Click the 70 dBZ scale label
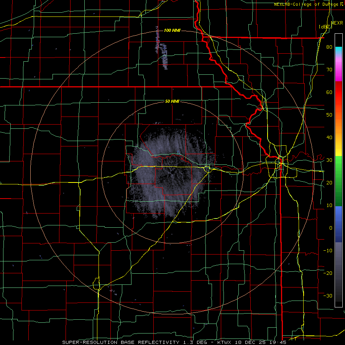345x345 pixels. coord(329,70)
